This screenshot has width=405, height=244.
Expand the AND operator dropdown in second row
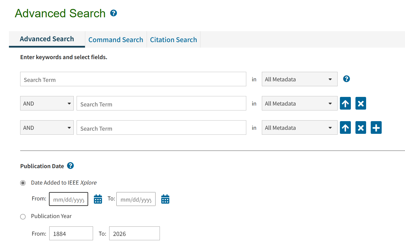47,103
